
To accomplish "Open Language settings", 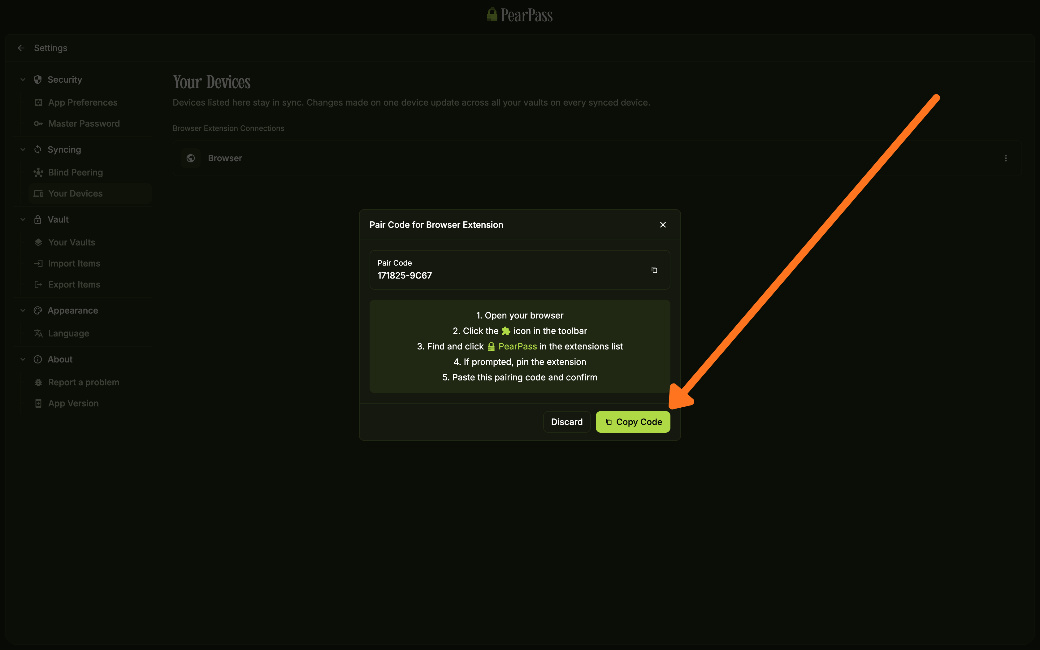I will coord(90,333).
